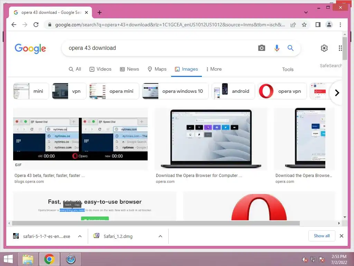Click the Chrome taskbar icon
Screen dimensions: 354x266
click(x=49, y=259)
